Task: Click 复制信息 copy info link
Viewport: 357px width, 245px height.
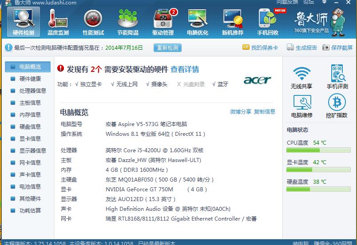Action: (x=265, y=112)
